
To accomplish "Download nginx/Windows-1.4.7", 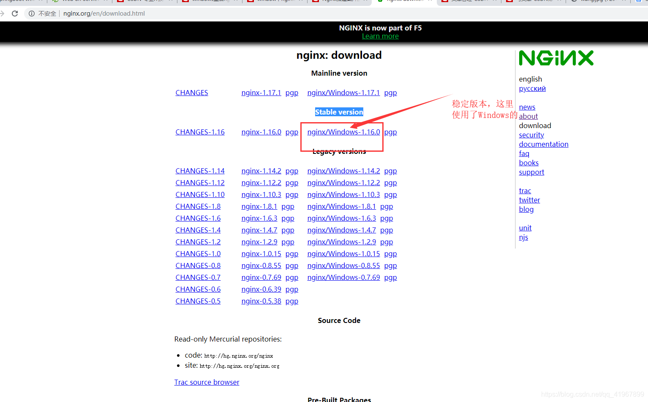I will pos(341,230).
